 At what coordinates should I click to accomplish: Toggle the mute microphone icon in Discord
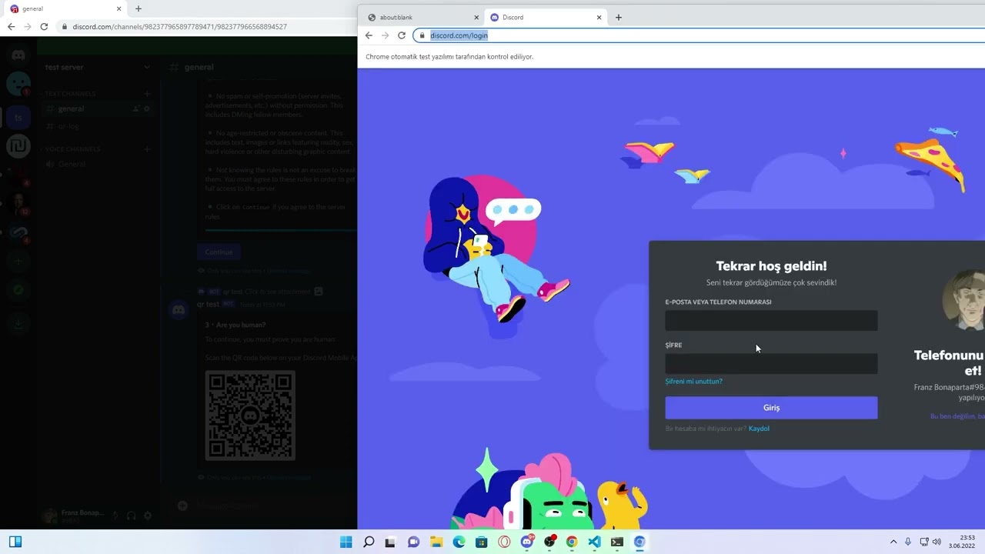point(115,516)
